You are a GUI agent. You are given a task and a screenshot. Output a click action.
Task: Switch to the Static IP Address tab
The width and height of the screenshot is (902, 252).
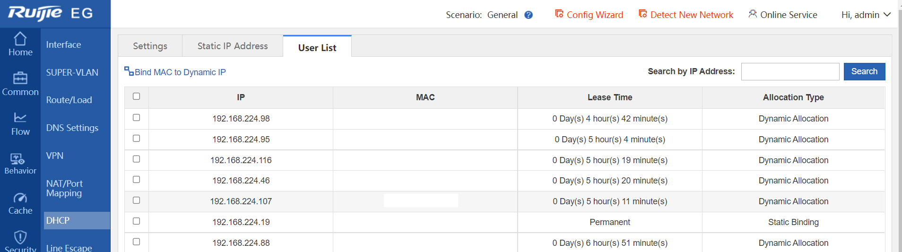pos(233,46)
